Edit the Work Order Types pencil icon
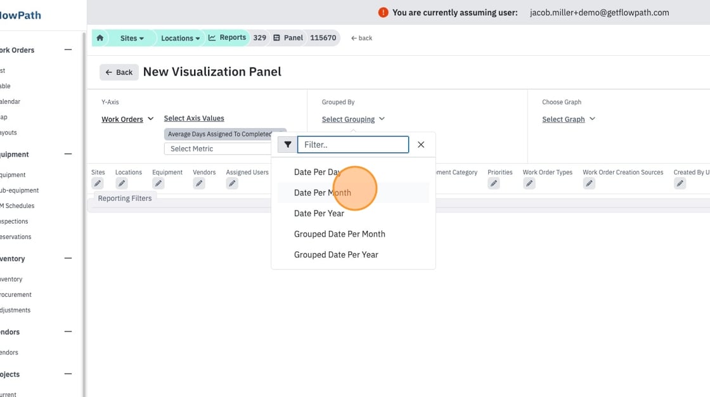Screen dimensions: 710x397 point(529,183)
